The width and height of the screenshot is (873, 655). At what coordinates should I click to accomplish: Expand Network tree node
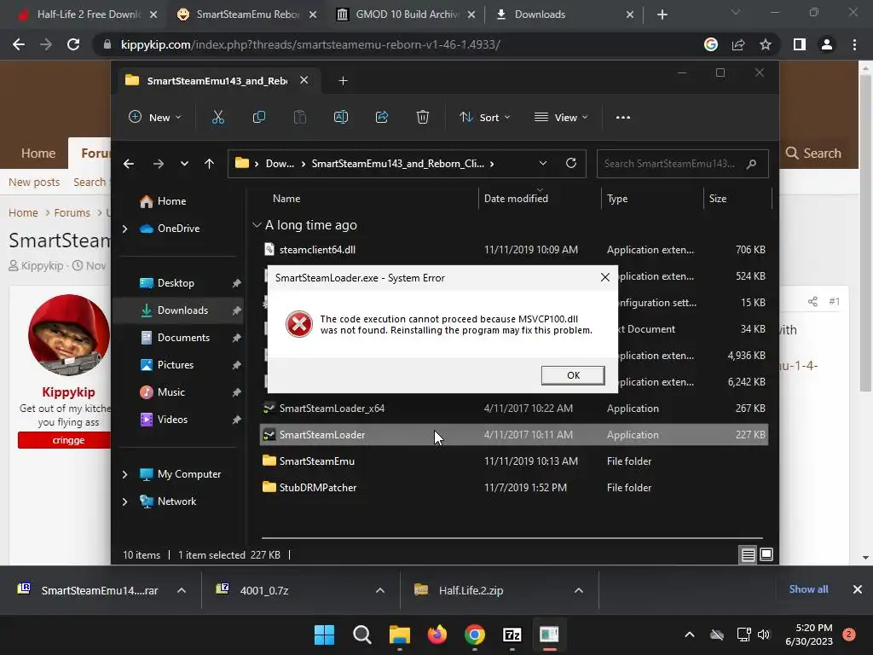tap(124, 501)
